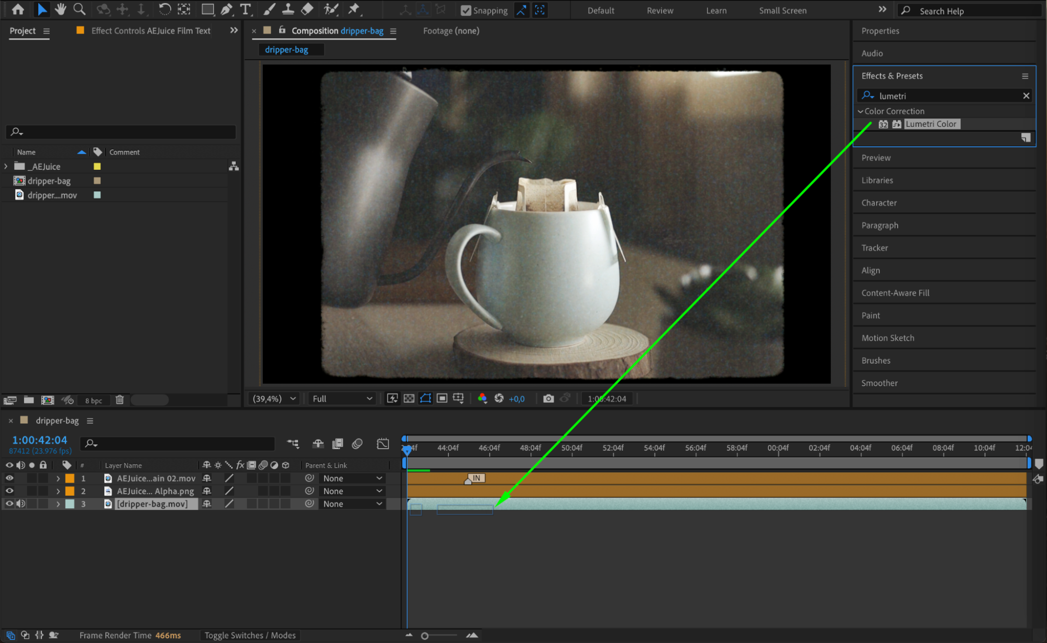Select the Pen tool
The image size is (1047, 643).
pyautogui.click(x=226, y=9)
